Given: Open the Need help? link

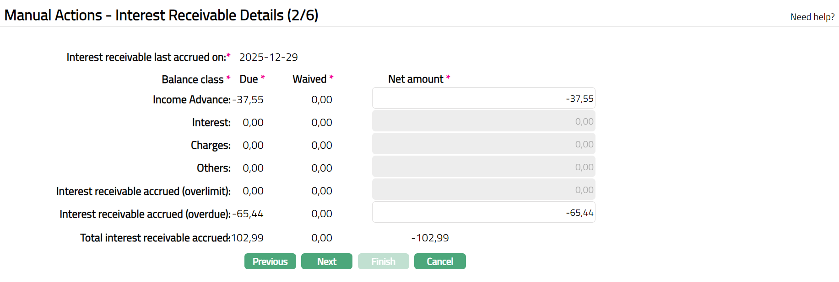Looking at the screenshot, I should click(x=812, y=17).
